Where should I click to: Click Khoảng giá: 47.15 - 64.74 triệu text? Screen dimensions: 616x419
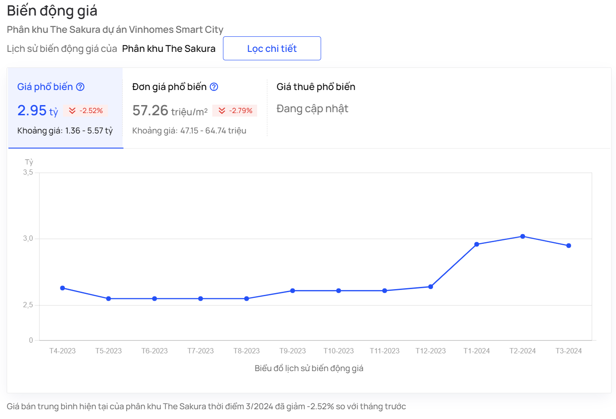(x=189, y=131)
